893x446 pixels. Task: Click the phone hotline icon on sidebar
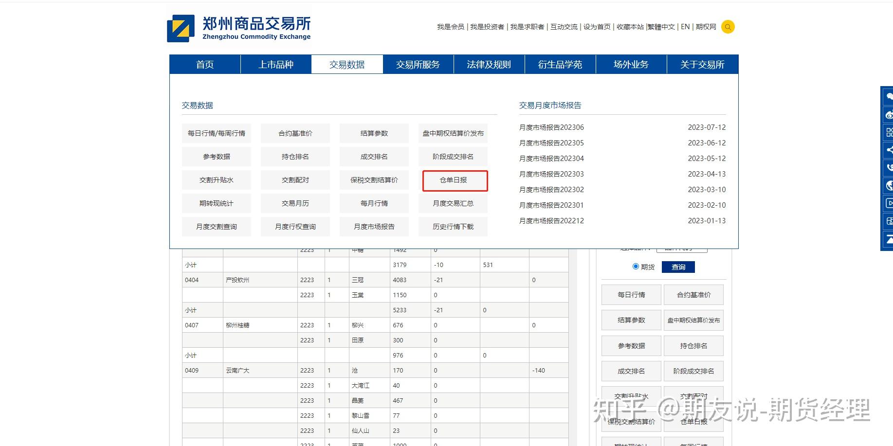(888, 168)
